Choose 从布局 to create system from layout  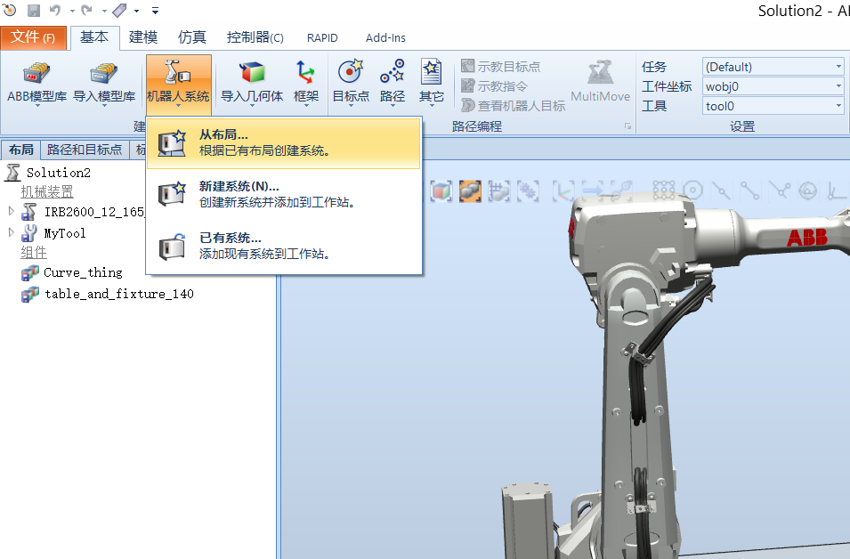[x=223, y=141]
